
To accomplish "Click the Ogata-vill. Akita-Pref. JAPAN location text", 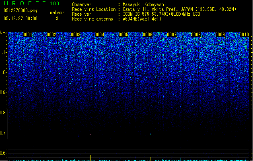I will click(x=179, y=9).
